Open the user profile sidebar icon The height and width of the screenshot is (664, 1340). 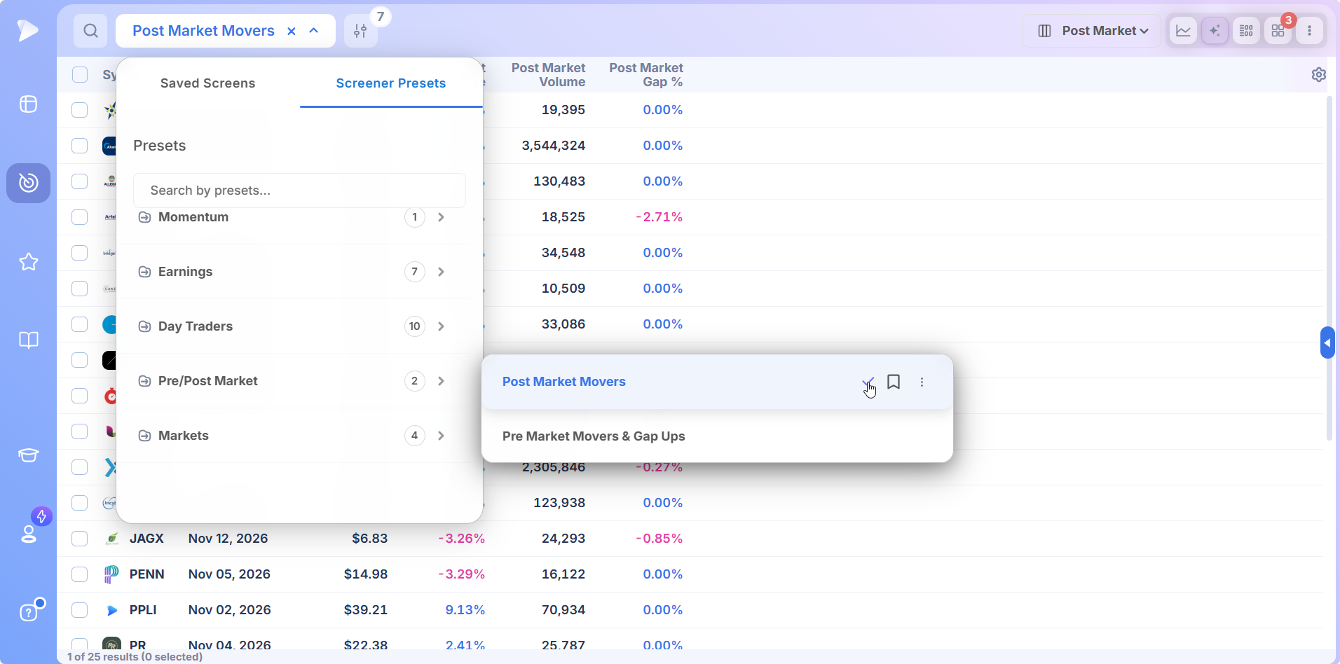[28, 534]
